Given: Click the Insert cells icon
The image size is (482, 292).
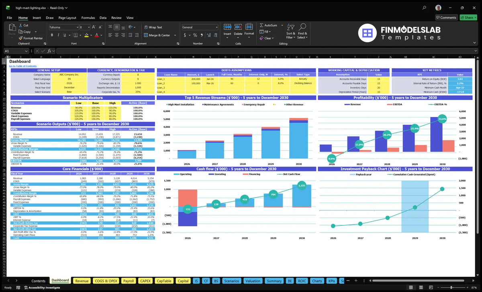Looking at the screenshot, I should click(x=227, y=27).
